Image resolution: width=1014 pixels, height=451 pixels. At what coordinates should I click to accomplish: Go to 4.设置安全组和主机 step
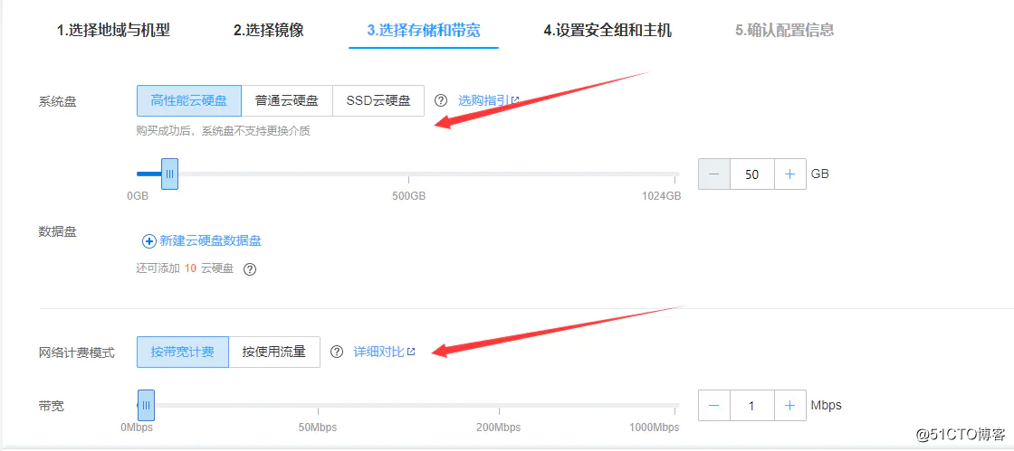click(607, 30)
